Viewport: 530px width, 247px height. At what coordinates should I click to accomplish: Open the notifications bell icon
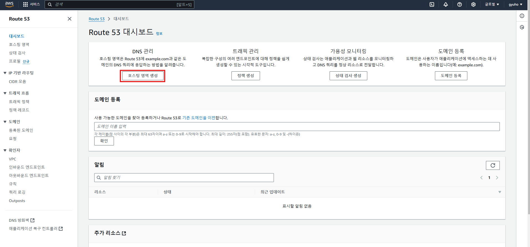coord(446,4)
